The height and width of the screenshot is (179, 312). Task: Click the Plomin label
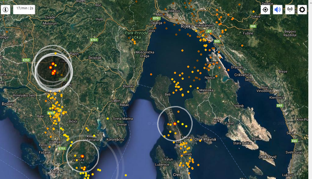[x=128, y=86]
